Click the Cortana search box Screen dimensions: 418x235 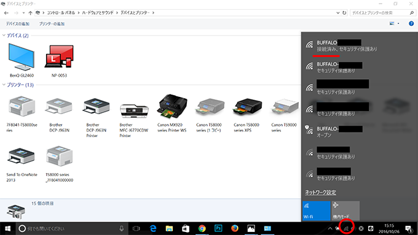72,228
